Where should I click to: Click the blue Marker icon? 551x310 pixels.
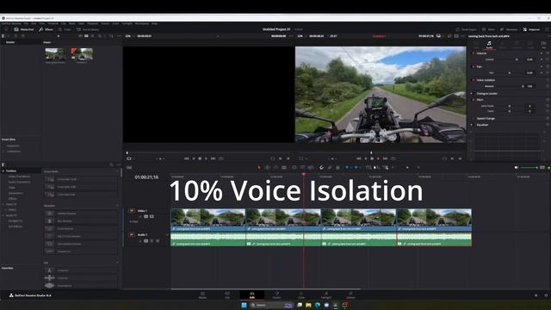click(x=356, y=168)
